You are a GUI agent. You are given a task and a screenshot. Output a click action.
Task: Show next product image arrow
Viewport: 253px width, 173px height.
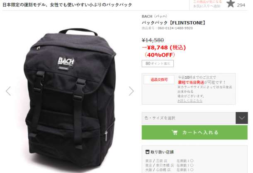[x=131, y=91]
